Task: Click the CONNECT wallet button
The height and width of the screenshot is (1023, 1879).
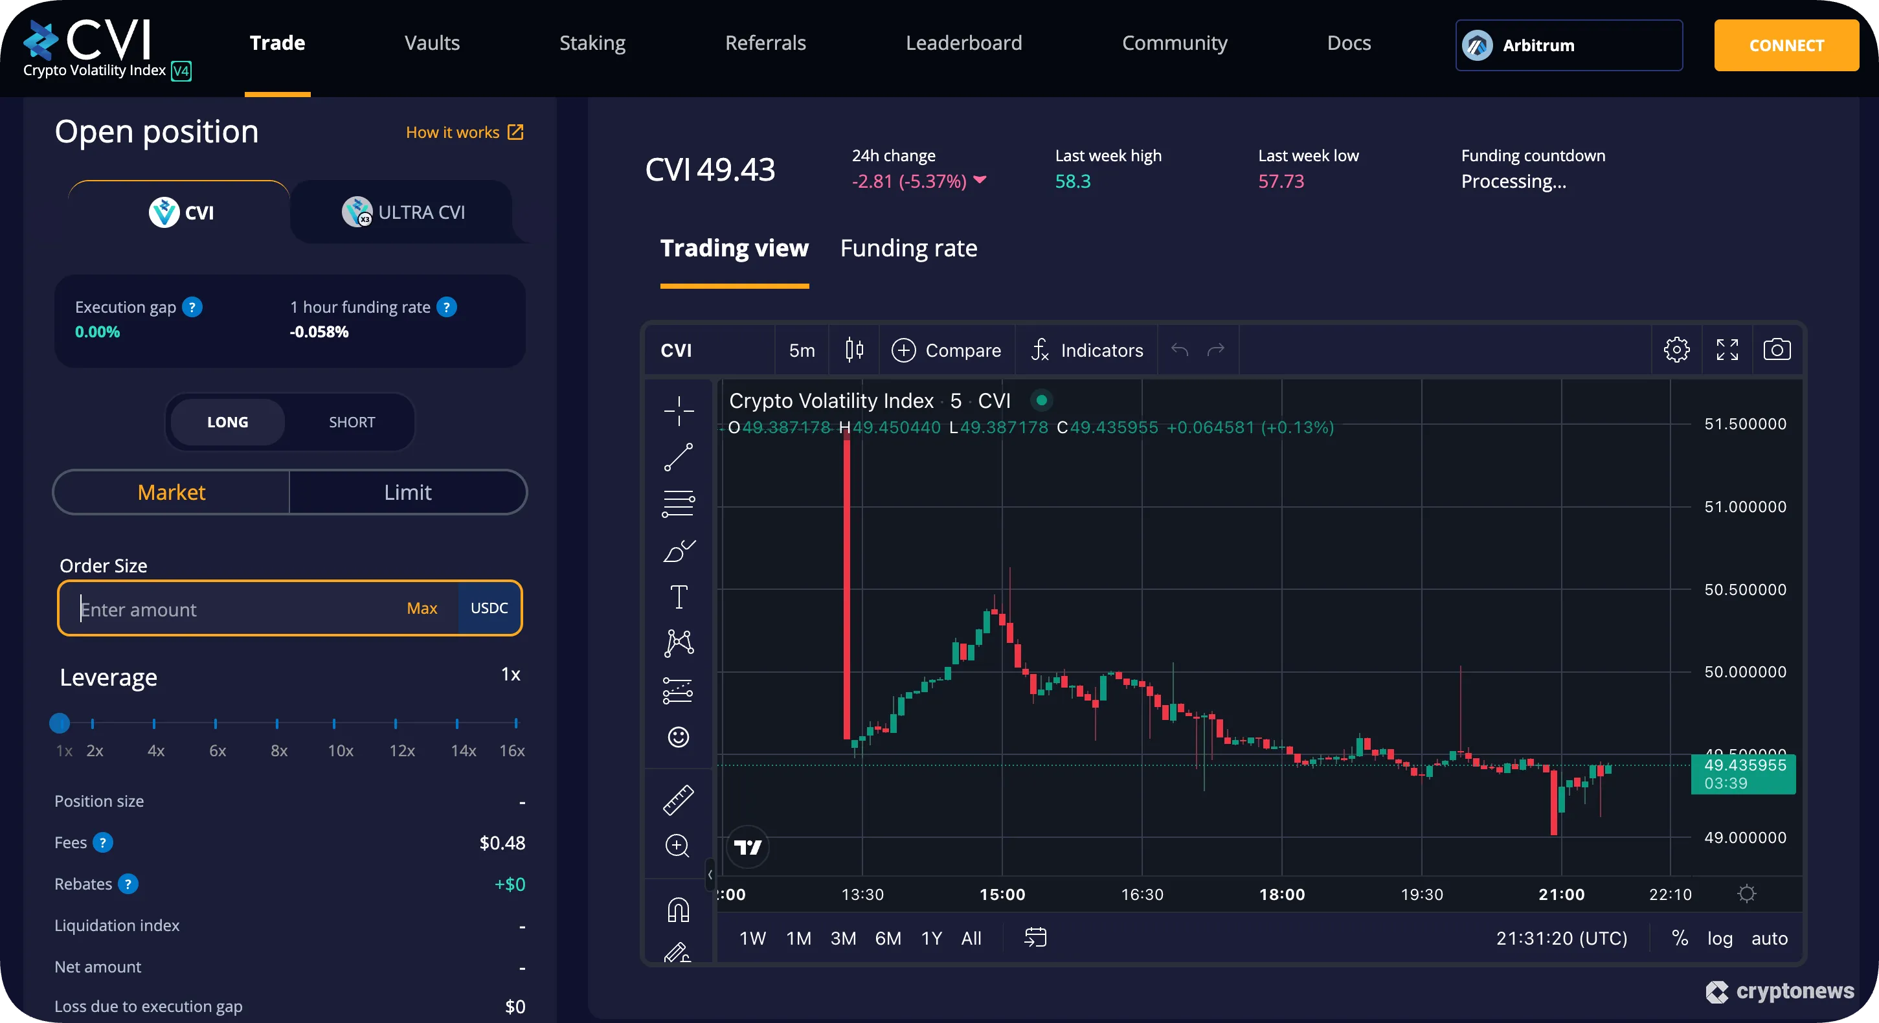Action: [1786, 45]
